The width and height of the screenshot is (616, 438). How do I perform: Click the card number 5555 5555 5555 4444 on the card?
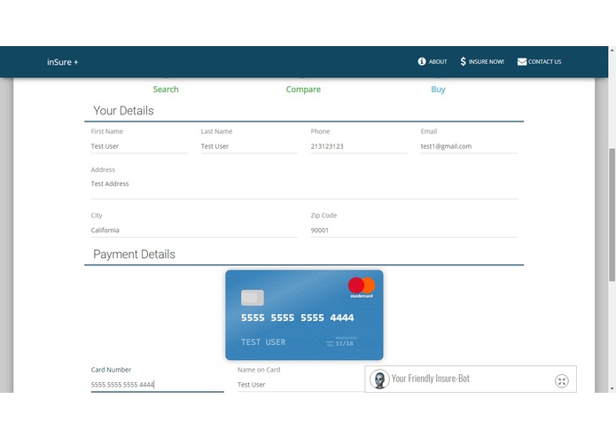(298, 317)
